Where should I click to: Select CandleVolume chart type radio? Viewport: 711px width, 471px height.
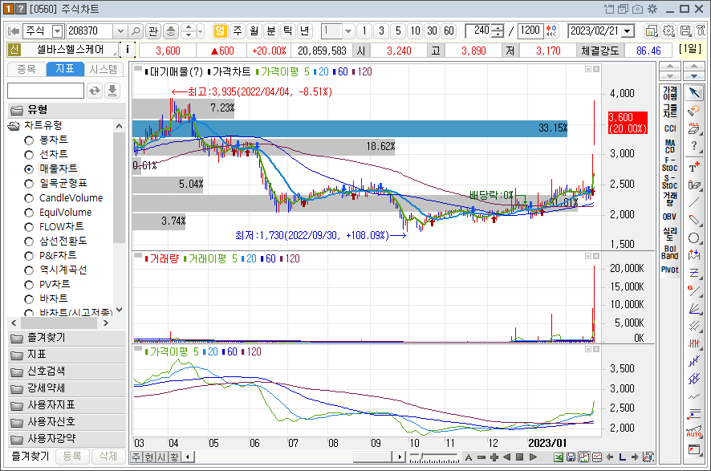point(29,198)
